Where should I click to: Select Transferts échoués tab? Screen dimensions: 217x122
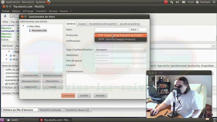[x=50, y=110]
